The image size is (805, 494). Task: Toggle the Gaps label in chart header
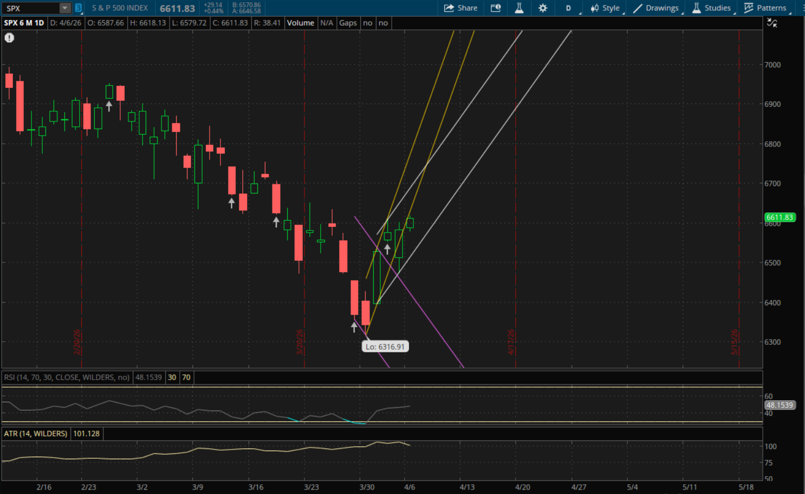[x=348, y=23]
